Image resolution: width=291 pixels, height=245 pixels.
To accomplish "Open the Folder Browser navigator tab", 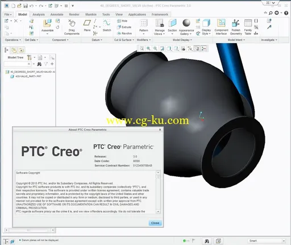I will [x=14, y=50].
